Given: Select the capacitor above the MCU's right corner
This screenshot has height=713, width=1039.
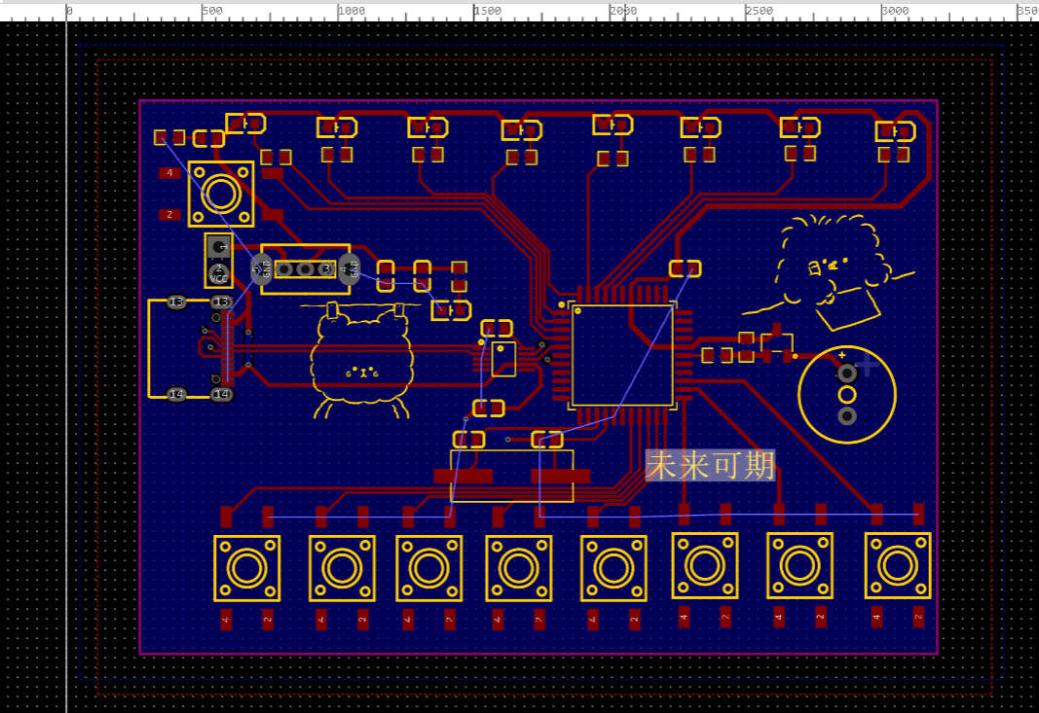Looking at the screenshot, I should tap(686, 268).
